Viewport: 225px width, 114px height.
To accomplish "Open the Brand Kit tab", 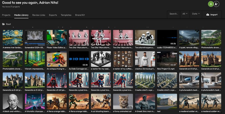I will (x=80, y=15).
